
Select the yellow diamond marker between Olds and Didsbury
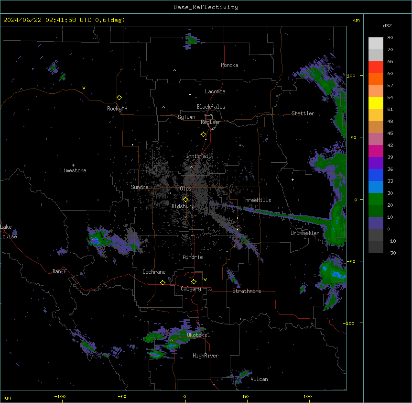click(x=185, y=200)
